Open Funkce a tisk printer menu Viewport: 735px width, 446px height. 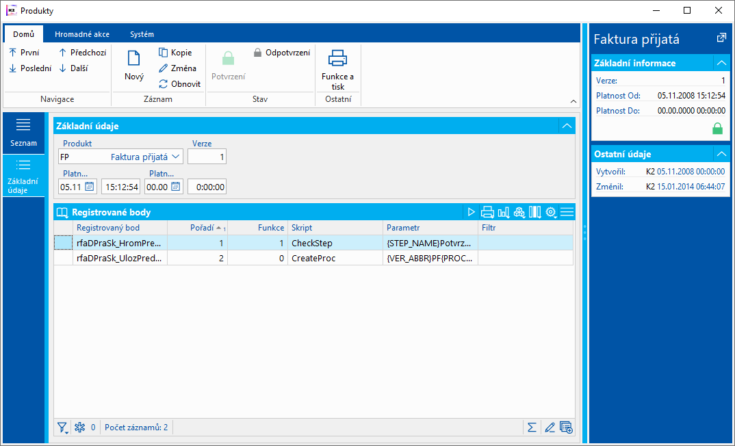(337, 69)
